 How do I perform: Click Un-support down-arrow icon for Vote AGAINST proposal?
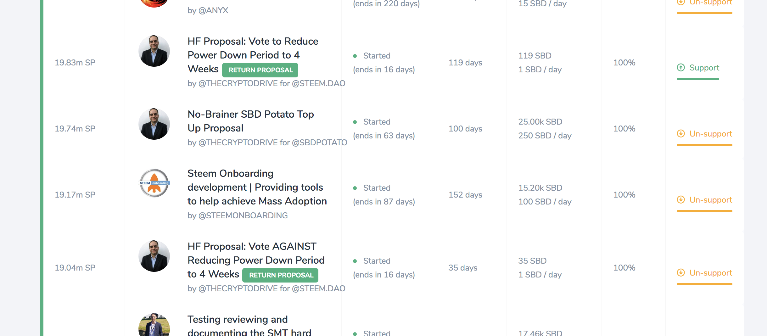(681, 273)
